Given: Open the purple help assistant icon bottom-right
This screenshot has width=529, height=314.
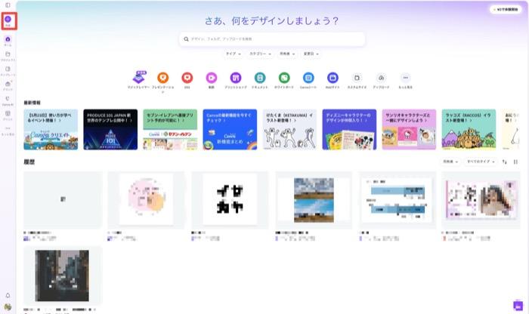Looking at the screenshot, I should coord(518,306).
